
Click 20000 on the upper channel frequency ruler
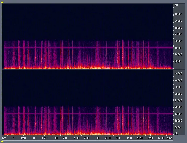tap(178, 41)
